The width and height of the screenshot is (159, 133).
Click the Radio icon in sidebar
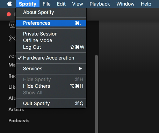pos(12,38)
